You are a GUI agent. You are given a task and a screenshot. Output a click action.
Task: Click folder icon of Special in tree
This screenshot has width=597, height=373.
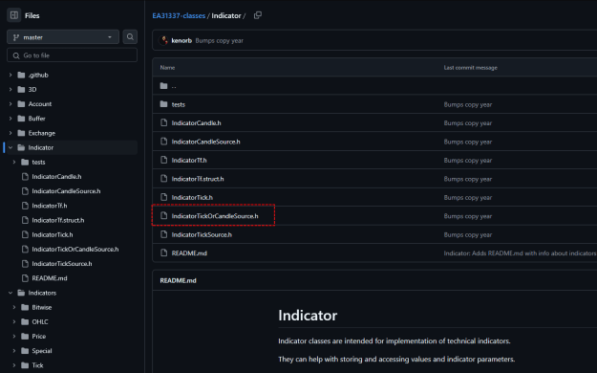(25, 351)
